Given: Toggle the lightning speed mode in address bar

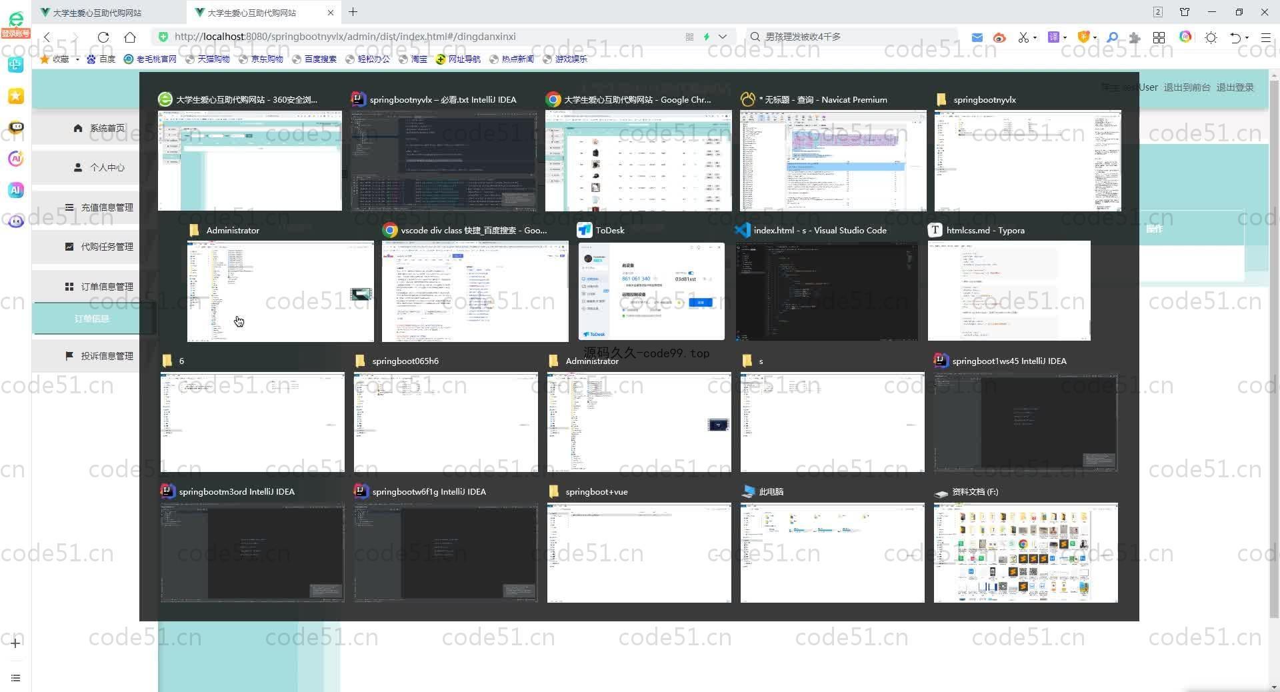Looking at the screenshot, I should click(x=707, y=37).
